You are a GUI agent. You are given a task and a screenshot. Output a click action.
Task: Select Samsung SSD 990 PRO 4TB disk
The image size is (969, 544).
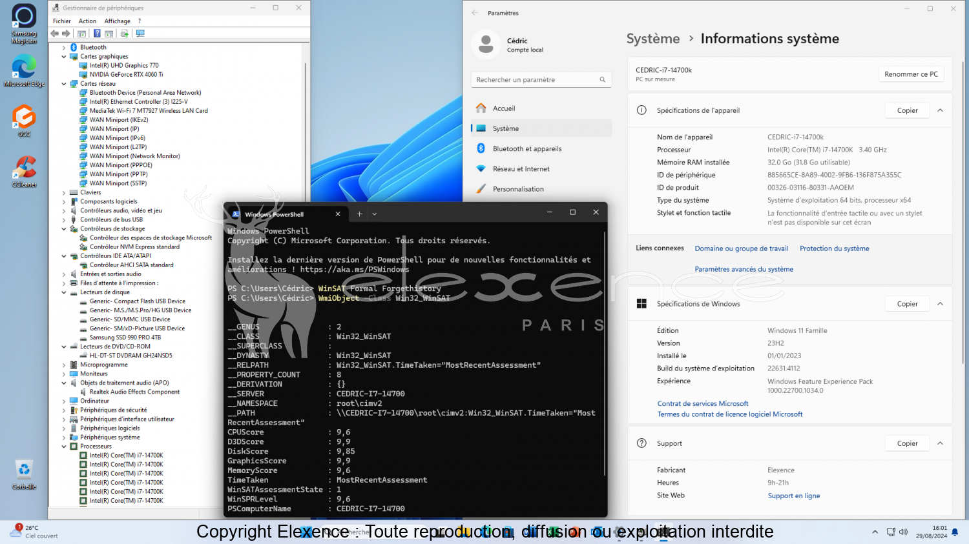[x=125, y=337]
